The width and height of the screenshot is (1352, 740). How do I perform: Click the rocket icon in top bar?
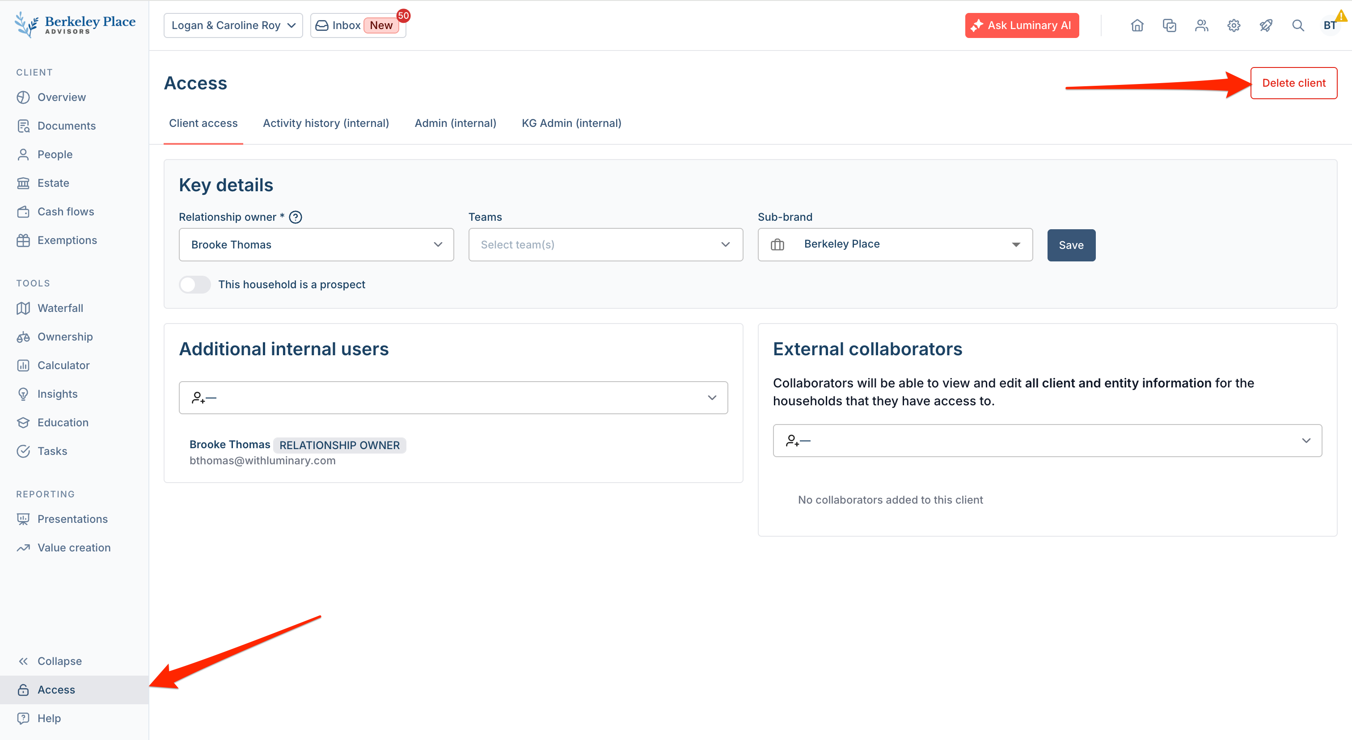point(1266,25)
